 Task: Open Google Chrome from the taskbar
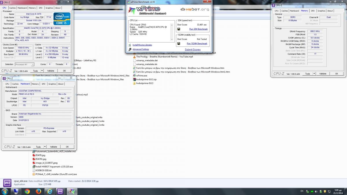(27, 191)
